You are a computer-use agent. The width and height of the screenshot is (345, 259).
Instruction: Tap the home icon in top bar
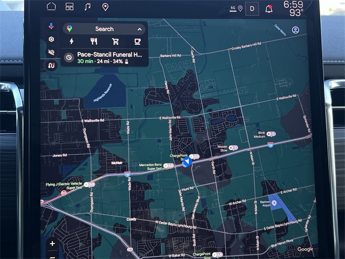[x=51, y=6]
